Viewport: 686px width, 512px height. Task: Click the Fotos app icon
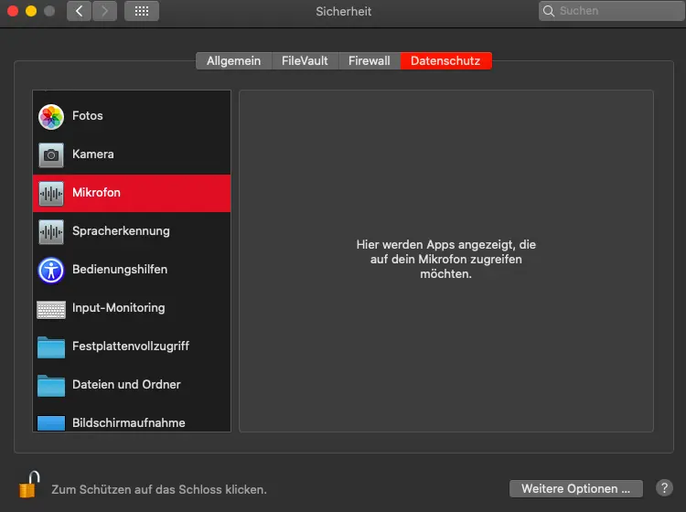tap(51, 116)
